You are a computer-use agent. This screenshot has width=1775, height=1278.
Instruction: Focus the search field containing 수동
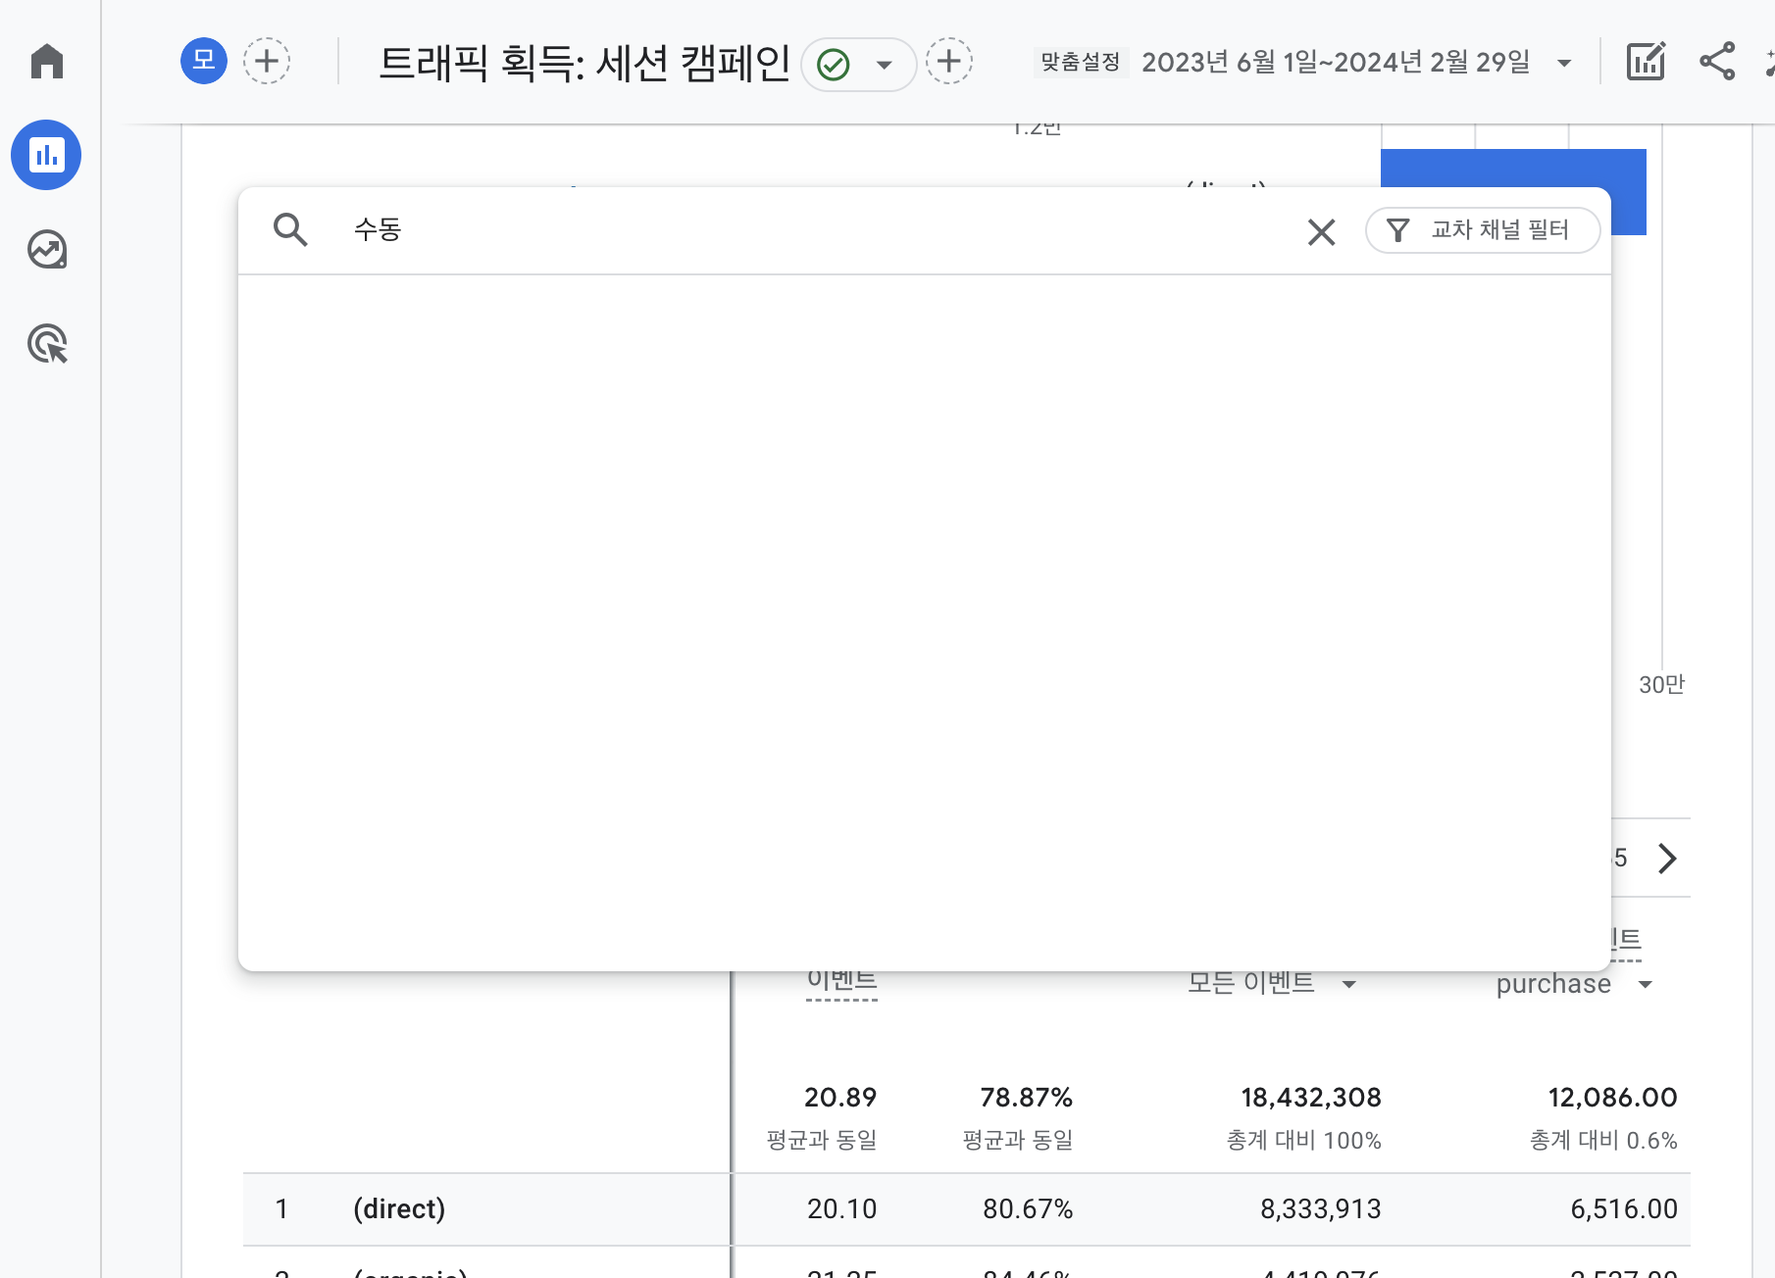point(814,229)
